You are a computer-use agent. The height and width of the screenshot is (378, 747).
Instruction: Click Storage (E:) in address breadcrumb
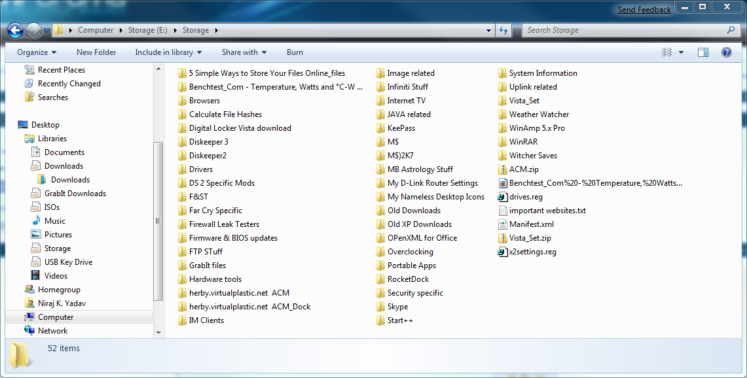point(148,30)
